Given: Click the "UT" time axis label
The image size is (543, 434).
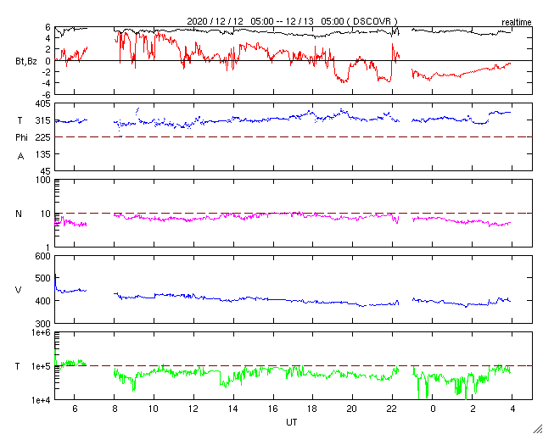Looking at the screenshot, I should (291, 422).
